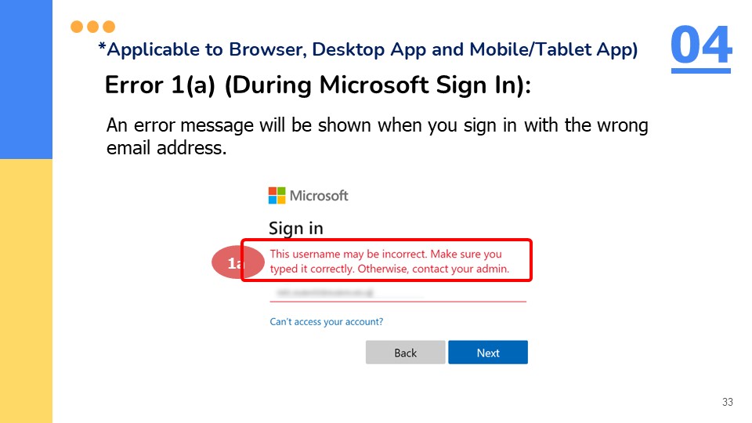Select the Sign in heading
The height and width of the screenshot is (423, 752).
point(295,228)
